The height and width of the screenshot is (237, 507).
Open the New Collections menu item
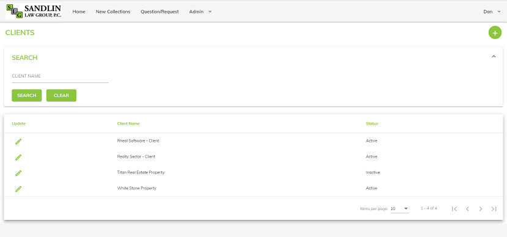113,12
